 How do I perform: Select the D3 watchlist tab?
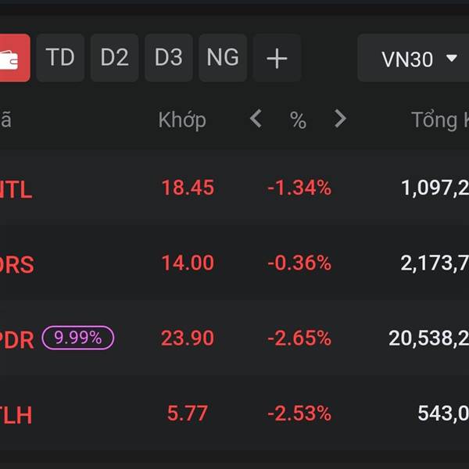pos(168,58)
